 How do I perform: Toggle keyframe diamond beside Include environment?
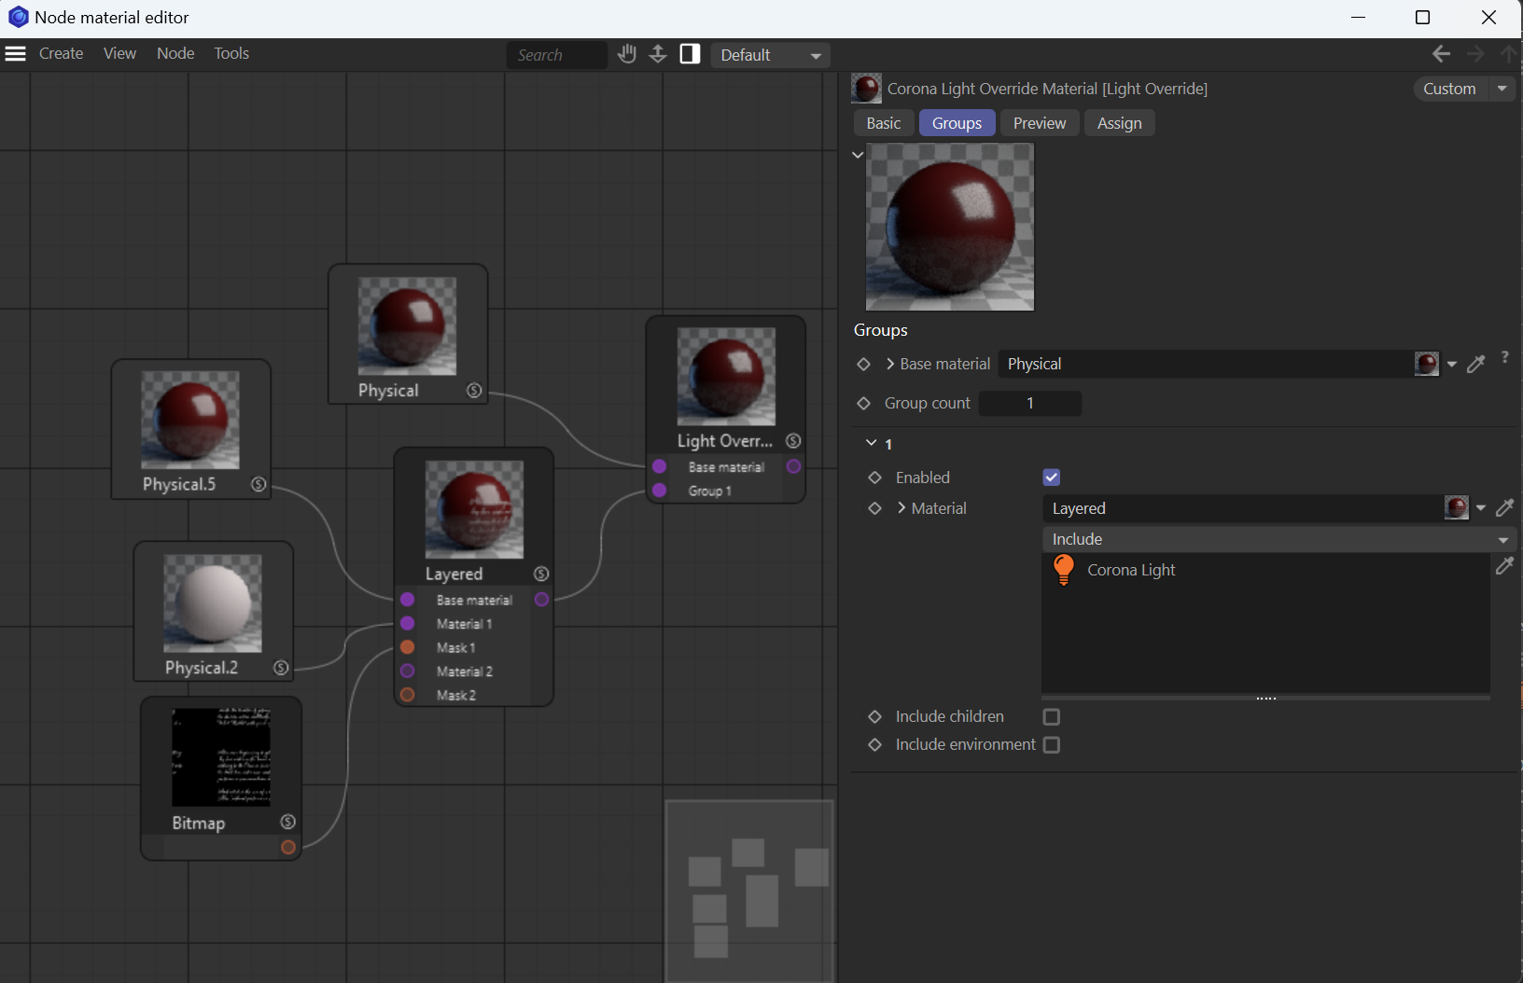tap(875, 745)
